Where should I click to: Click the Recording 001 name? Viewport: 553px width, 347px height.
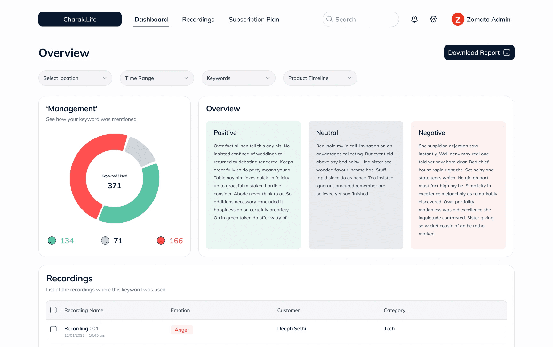click(81, 328)
